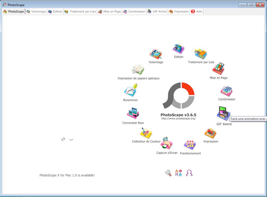Click the Traitement par Lots label in circle
This screenshot has height=197, width=267.
201,62
